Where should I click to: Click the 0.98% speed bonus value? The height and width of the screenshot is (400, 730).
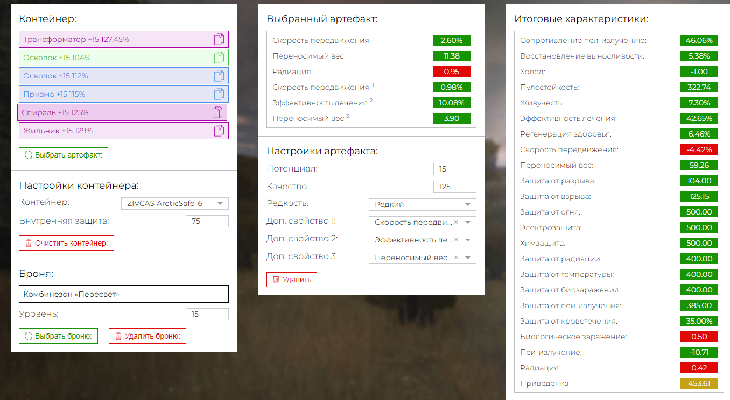(452, 87)
